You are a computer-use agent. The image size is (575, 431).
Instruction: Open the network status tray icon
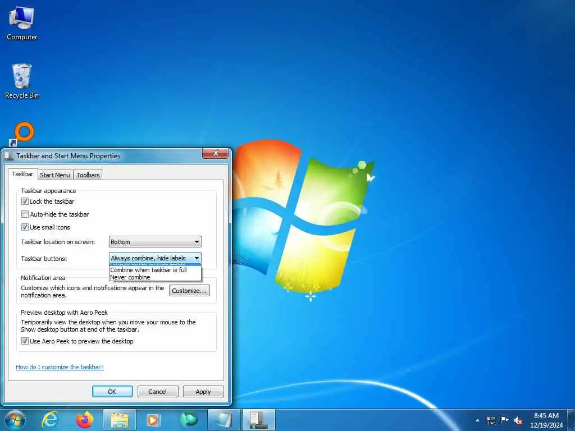[x=491, y=420]
